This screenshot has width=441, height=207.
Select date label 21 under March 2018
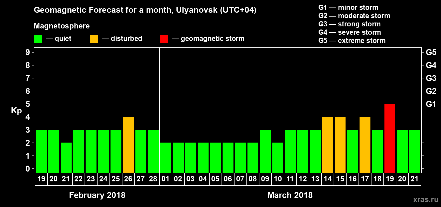[415, 179]
